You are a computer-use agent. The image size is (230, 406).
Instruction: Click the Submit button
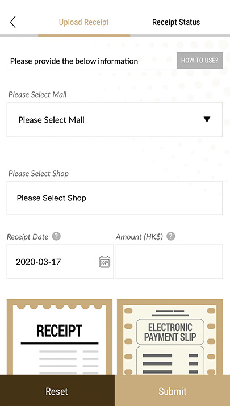(x=173, y=391)
